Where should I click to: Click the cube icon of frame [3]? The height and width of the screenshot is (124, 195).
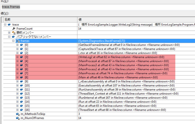coord(21,57)
